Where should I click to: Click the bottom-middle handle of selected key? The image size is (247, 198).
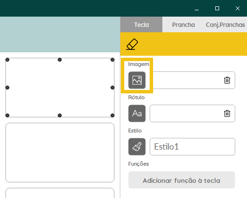pyautogui.click(x=60, y=115)
